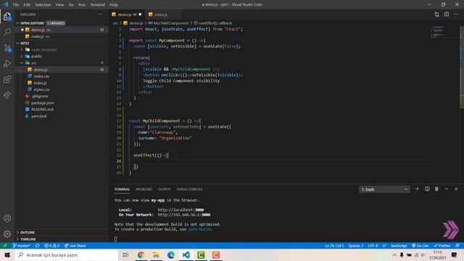This screenshot has height=261, width=464.
Task: Open the File menu
Action: point(16,5)
